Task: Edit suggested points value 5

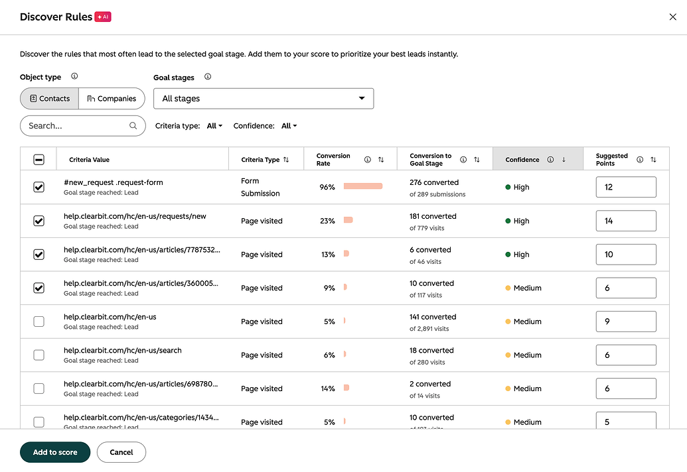Action: tap(626, 420)
